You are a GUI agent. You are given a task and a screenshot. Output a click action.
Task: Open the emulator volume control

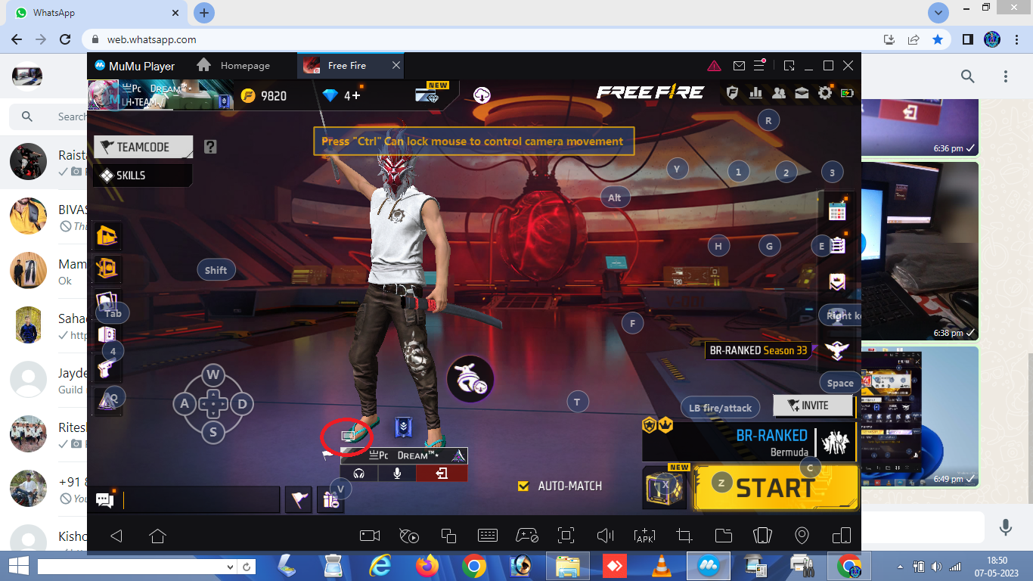pos(605,536)
